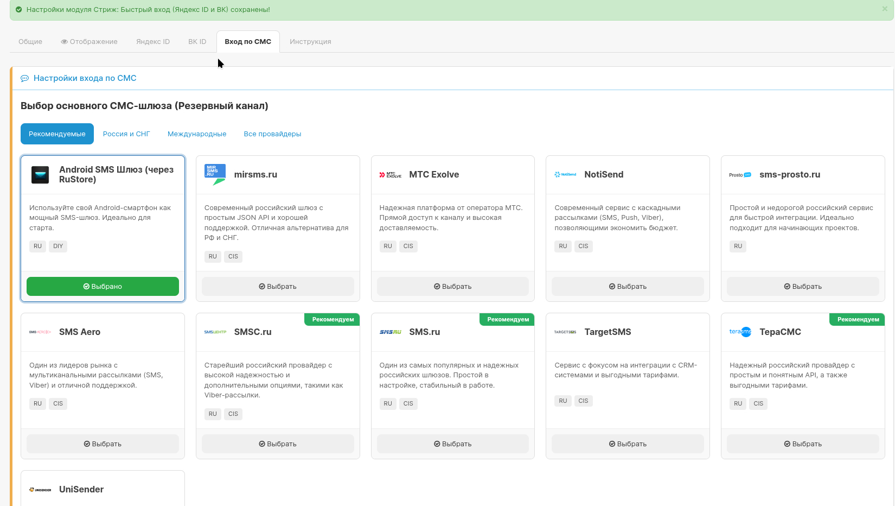Open the Инструкция tab
This screenshot has height=506, width=895.
tap(310, 42)
